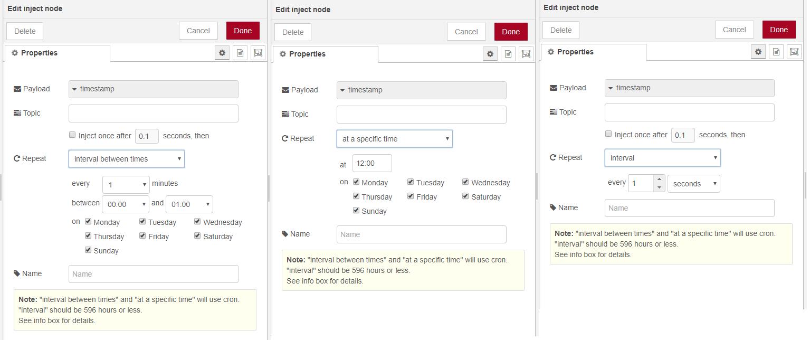810x340 pixels.
Task: Decrease the interval value with stepper down arrow
Action: 659,187
